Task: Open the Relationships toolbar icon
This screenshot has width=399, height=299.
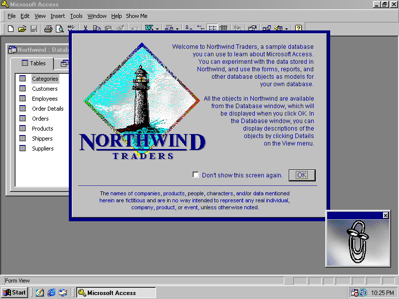Action: (x=267, y=28)
